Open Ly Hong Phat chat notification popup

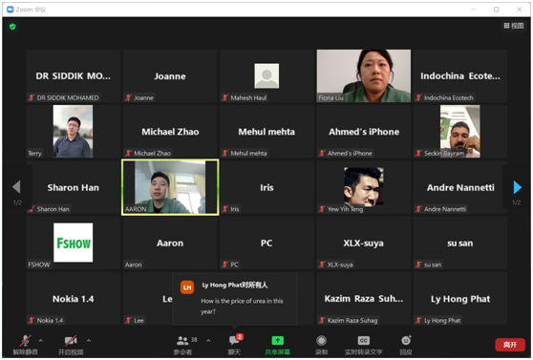tap(235, 299)
